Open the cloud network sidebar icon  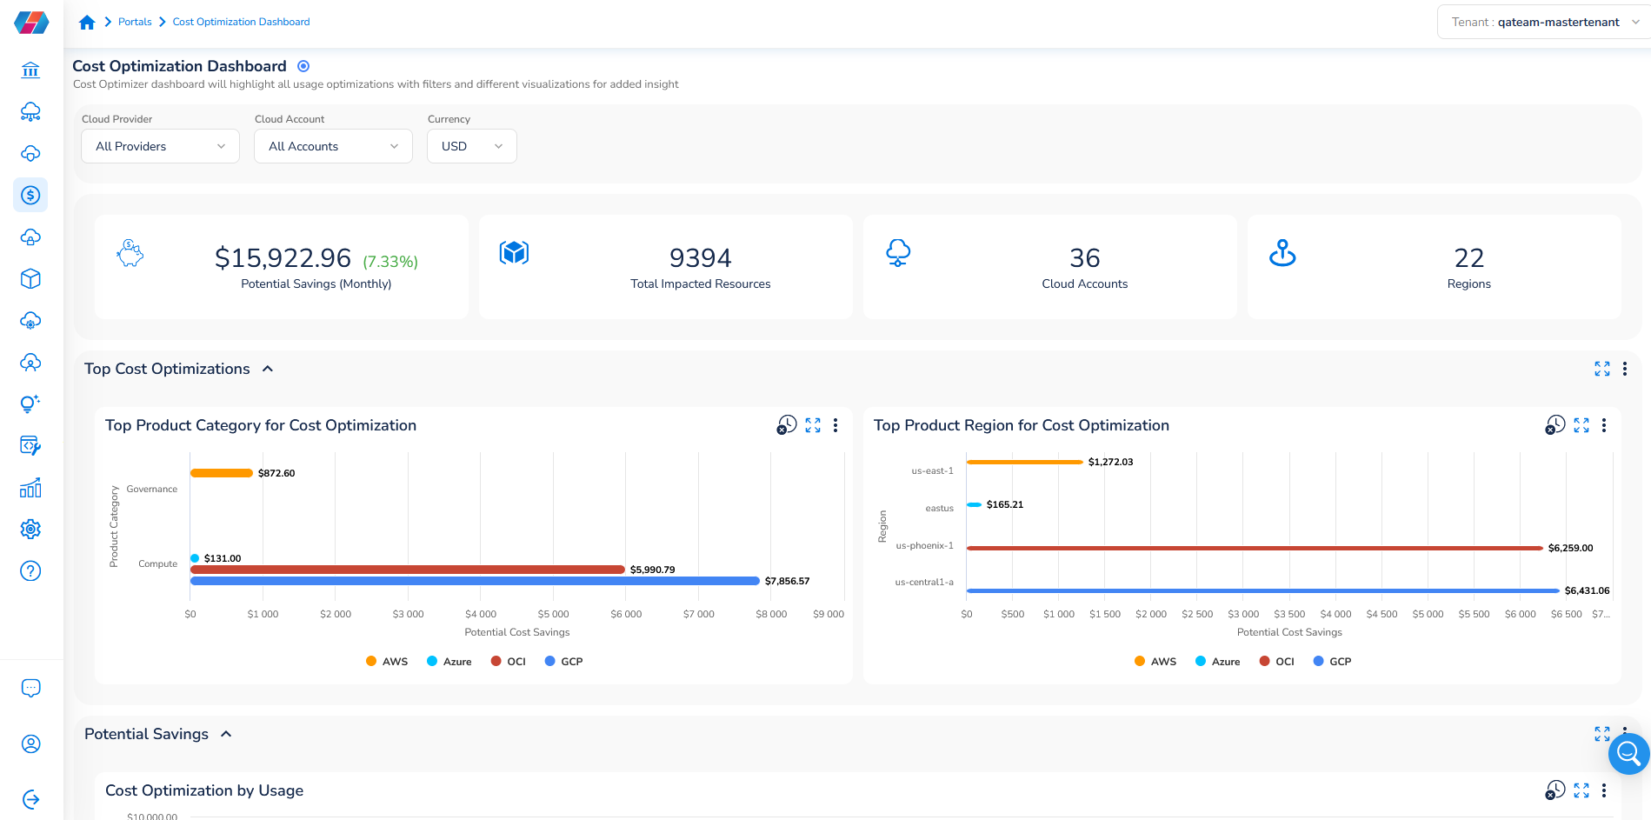[30, 111]
